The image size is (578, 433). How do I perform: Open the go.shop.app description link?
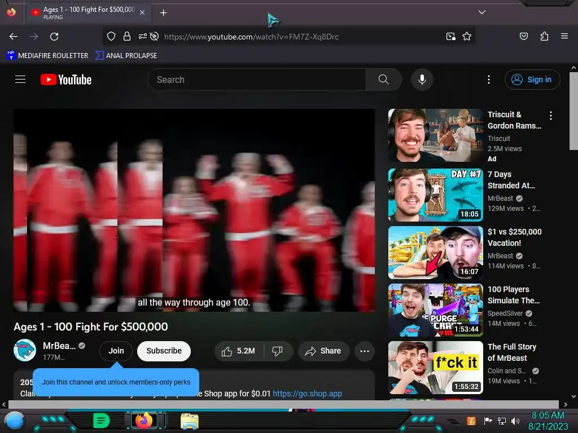pyautogui.click(x=308, y=394)
